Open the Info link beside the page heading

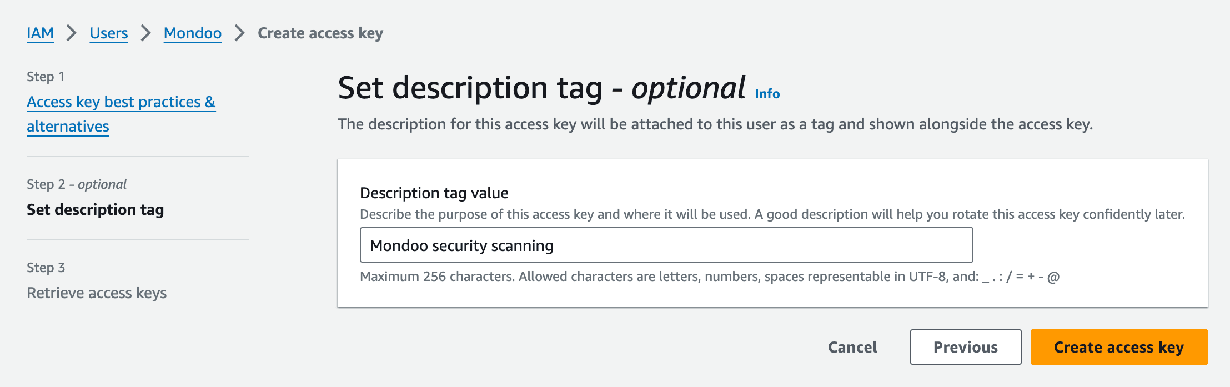767,93
